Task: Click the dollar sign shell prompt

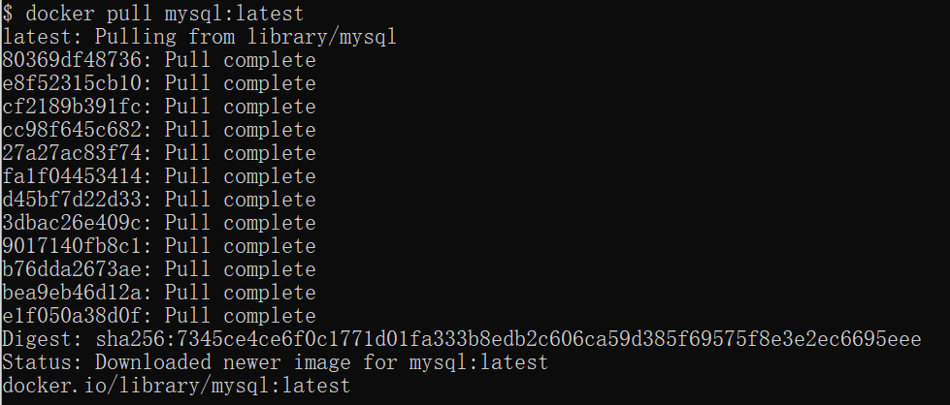Action: [8, 14]
